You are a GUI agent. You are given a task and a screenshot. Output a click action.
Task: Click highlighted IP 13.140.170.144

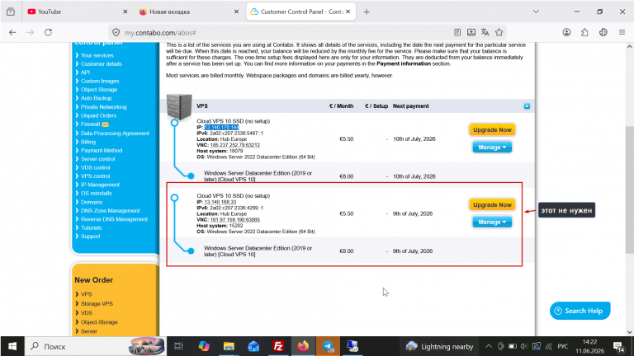click(221, 127)
